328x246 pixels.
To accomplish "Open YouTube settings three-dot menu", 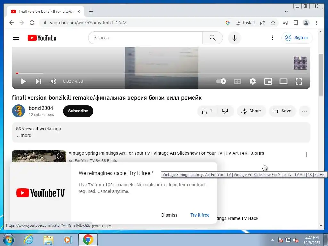I will pyautogui.click(x=272, y=38).
